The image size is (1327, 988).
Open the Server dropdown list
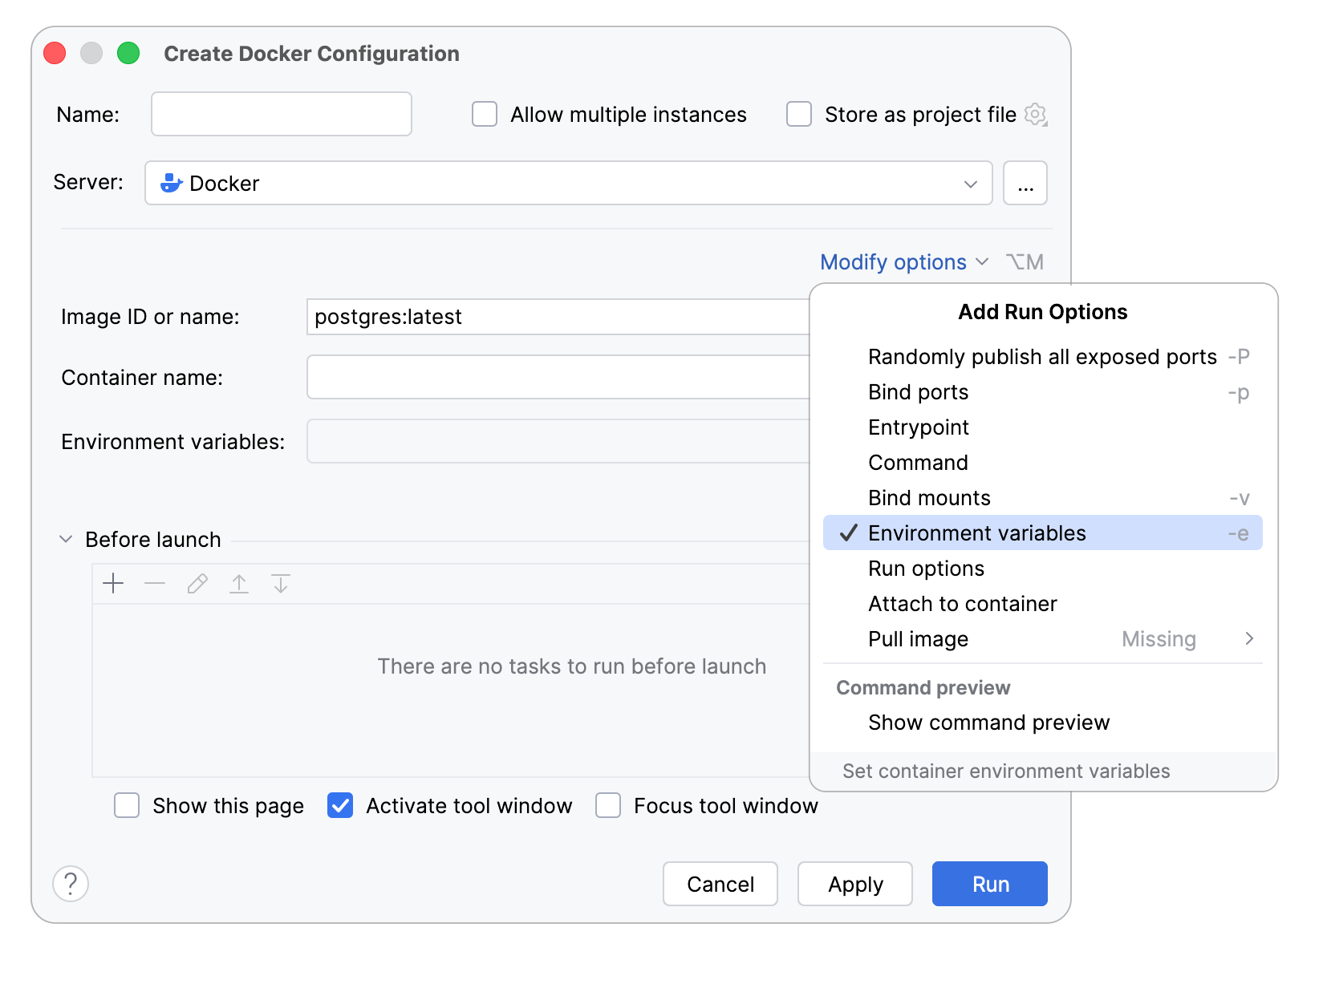971,183
